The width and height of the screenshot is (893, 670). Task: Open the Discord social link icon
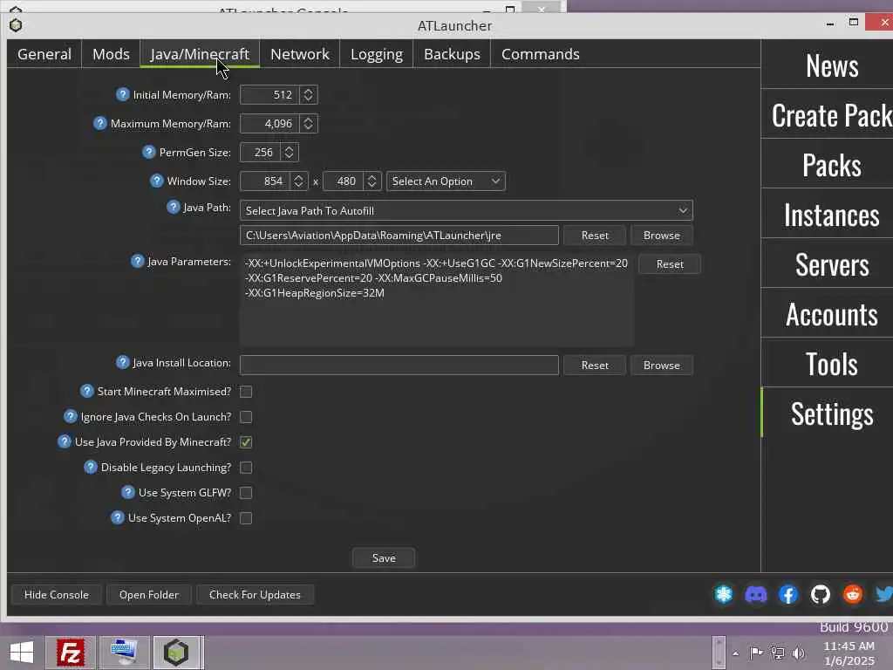(x=756, y=595)
